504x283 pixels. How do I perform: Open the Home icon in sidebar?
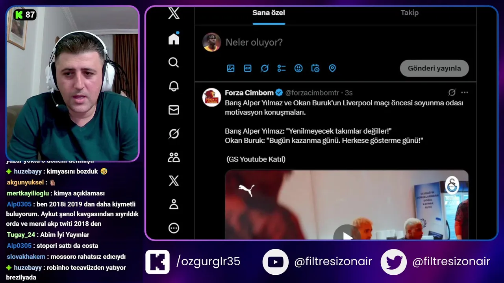point(174,39)
